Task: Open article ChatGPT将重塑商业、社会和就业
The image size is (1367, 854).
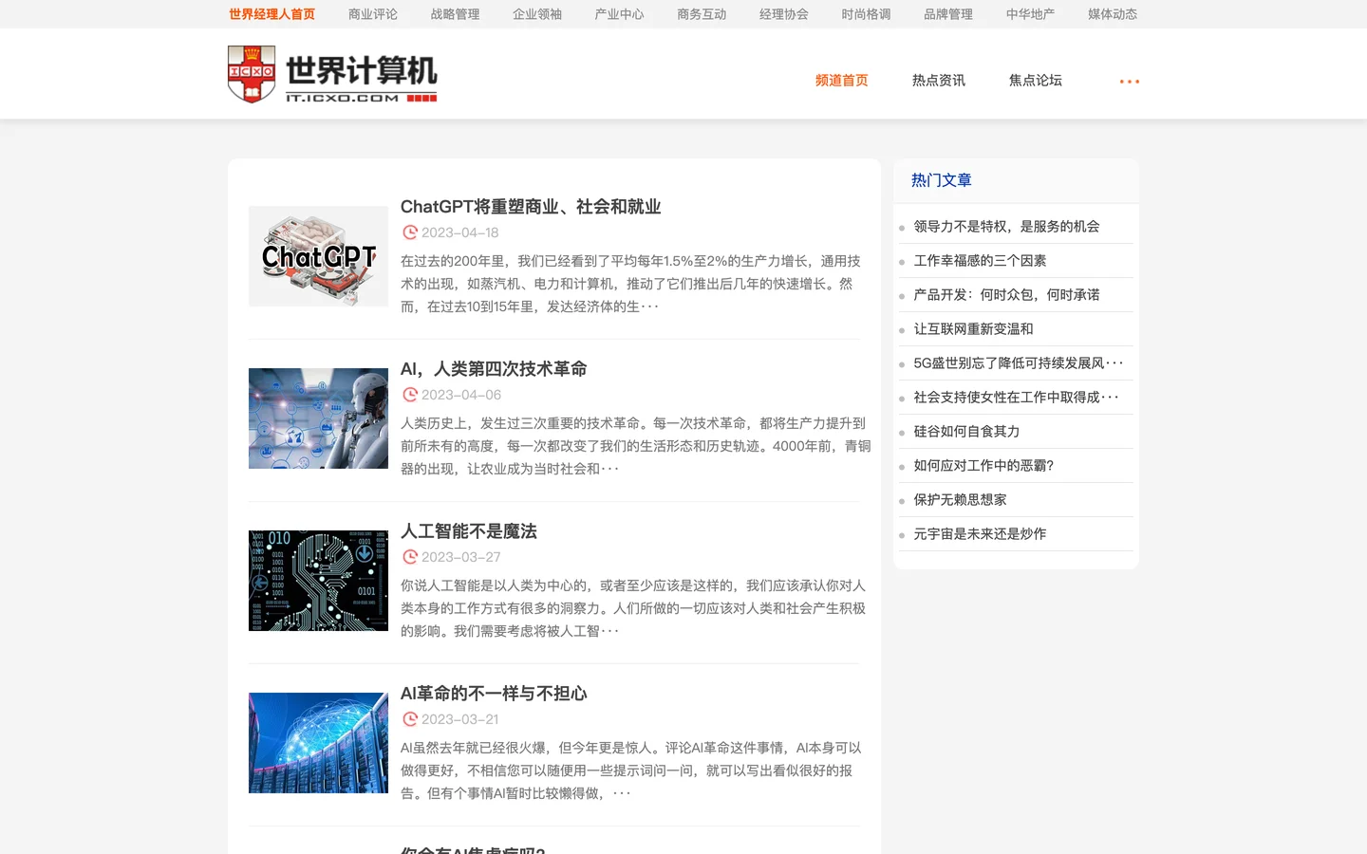Action: click(x=531, y=207)
